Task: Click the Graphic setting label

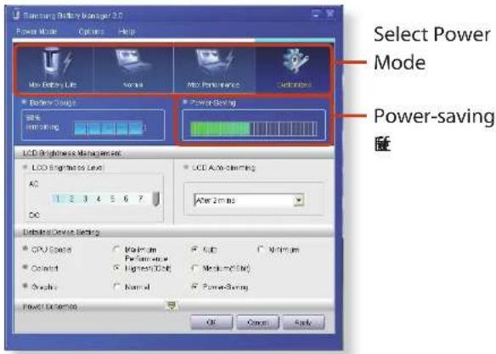Action: [x=44, y=287]
